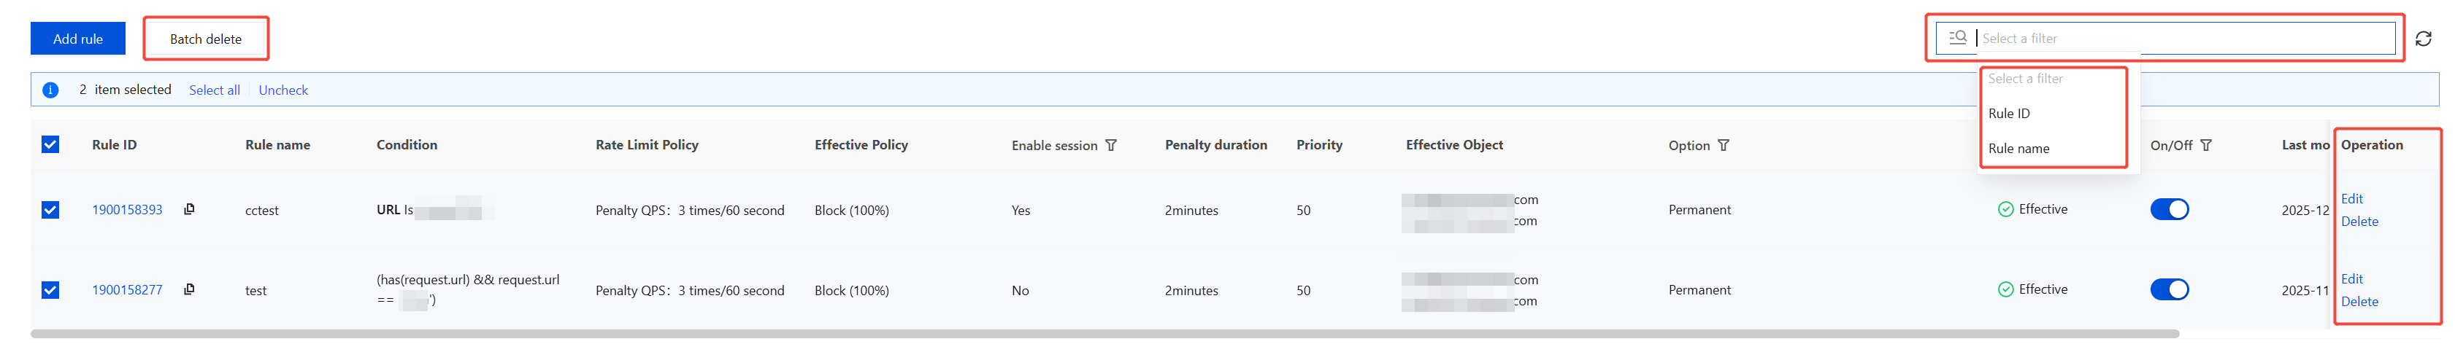Turn off the switch for rule test
The height and width of the screenshot is (344, 2455).
2169,289
